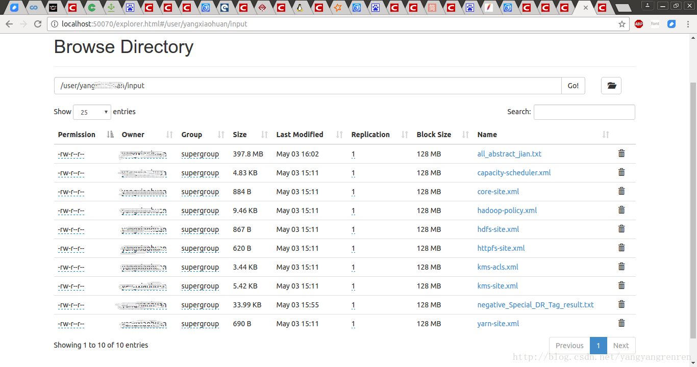Click the open-folder icon button beside Go!
The width and height of the screenshot is (697, 367).
click(x=611, y=86)
